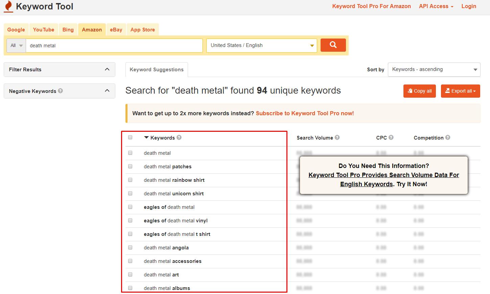Screen dimensions: 490x294
Task: Switch to the Bing tab
Action: coord(68,30)
